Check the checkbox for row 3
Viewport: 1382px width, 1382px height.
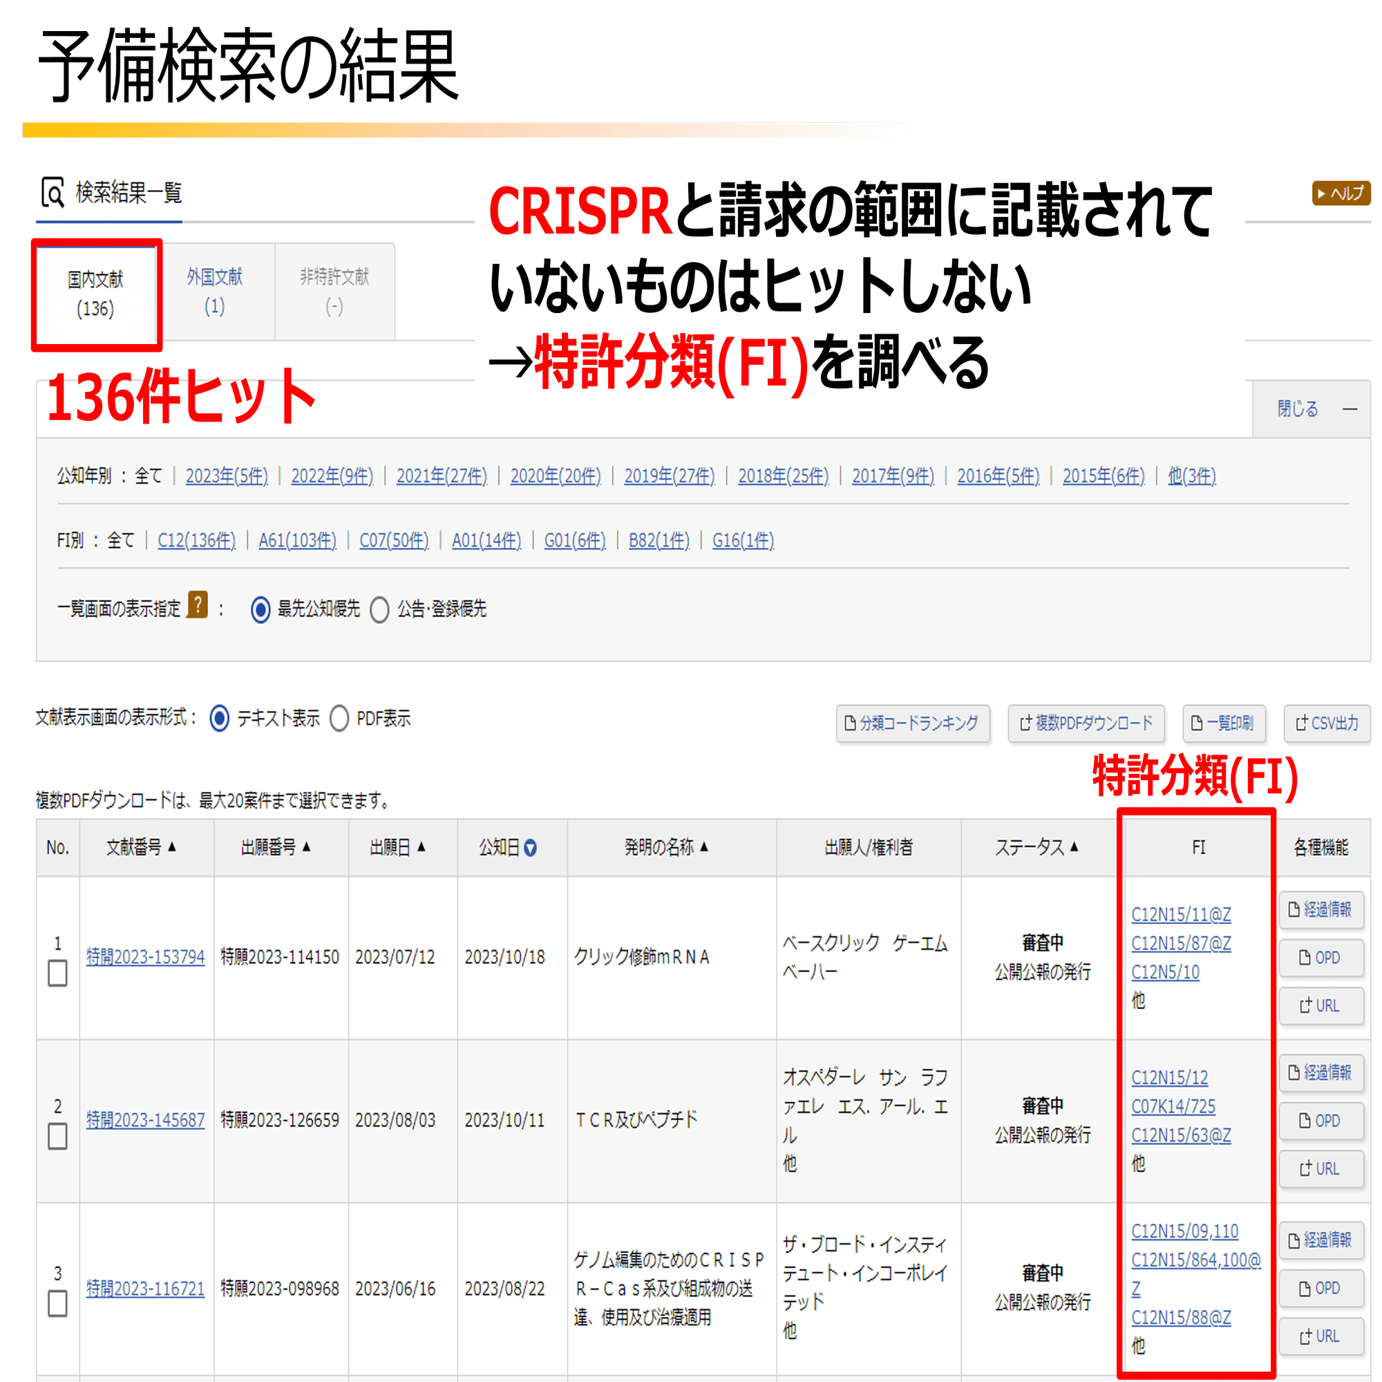pyautogui.click(x=58, y=1303)
